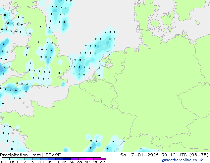Image resolution: width=210 pixels, height=163 pixels.
Task: Click the legend value '35'
Action: [79, 162]
